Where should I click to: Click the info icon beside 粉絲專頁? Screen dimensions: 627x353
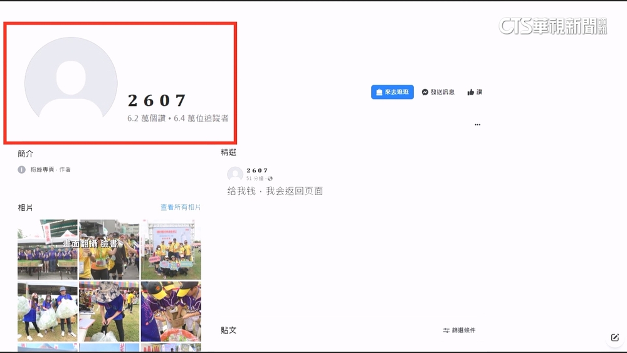click(x=21, y=169)
